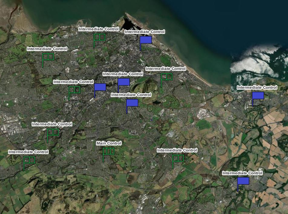
Task: Click the green flag near the western industrial area
Action: pyautogui.click(x=53, y=132)
